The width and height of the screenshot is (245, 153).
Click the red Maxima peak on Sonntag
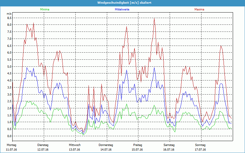coord(221,46)
